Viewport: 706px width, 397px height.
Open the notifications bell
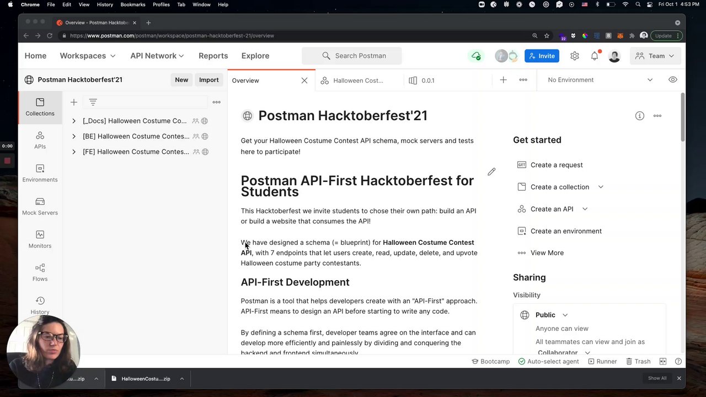point(595,56)
